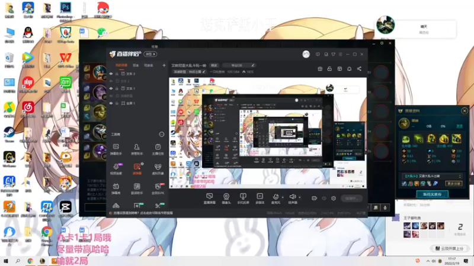Show the 英雄联盟 source
Viewport: 474px width, 266px height.
(111, 96)
